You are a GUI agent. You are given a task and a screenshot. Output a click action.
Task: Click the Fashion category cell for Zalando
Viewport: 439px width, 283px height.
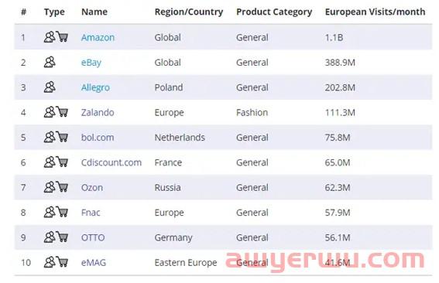point(252,112)
